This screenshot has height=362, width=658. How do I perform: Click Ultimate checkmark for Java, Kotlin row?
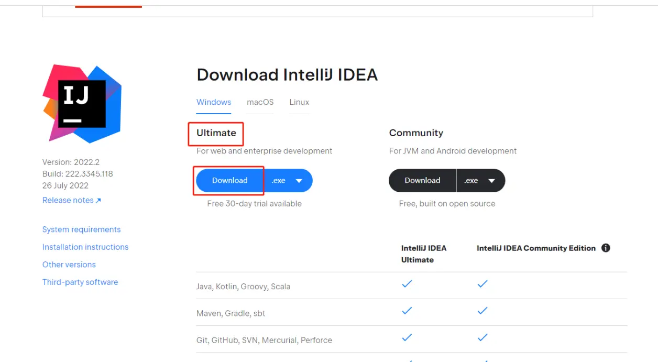click(407, 284)
